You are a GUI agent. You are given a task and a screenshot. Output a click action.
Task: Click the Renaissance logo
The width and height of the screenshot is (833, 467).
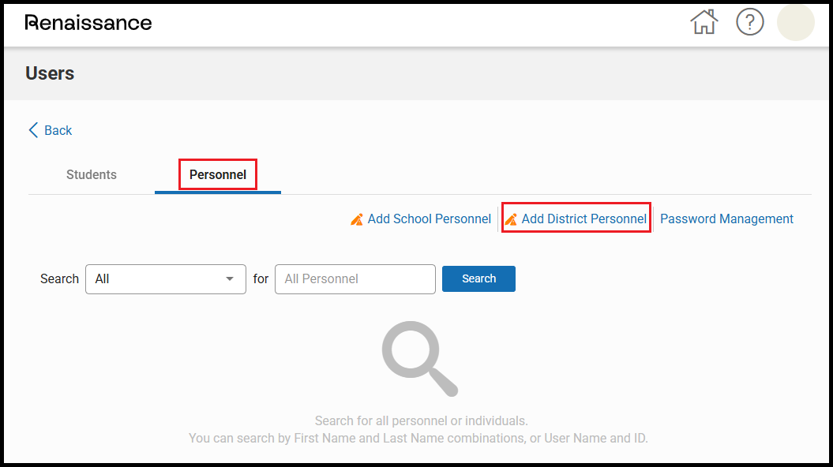pos(88,22)
